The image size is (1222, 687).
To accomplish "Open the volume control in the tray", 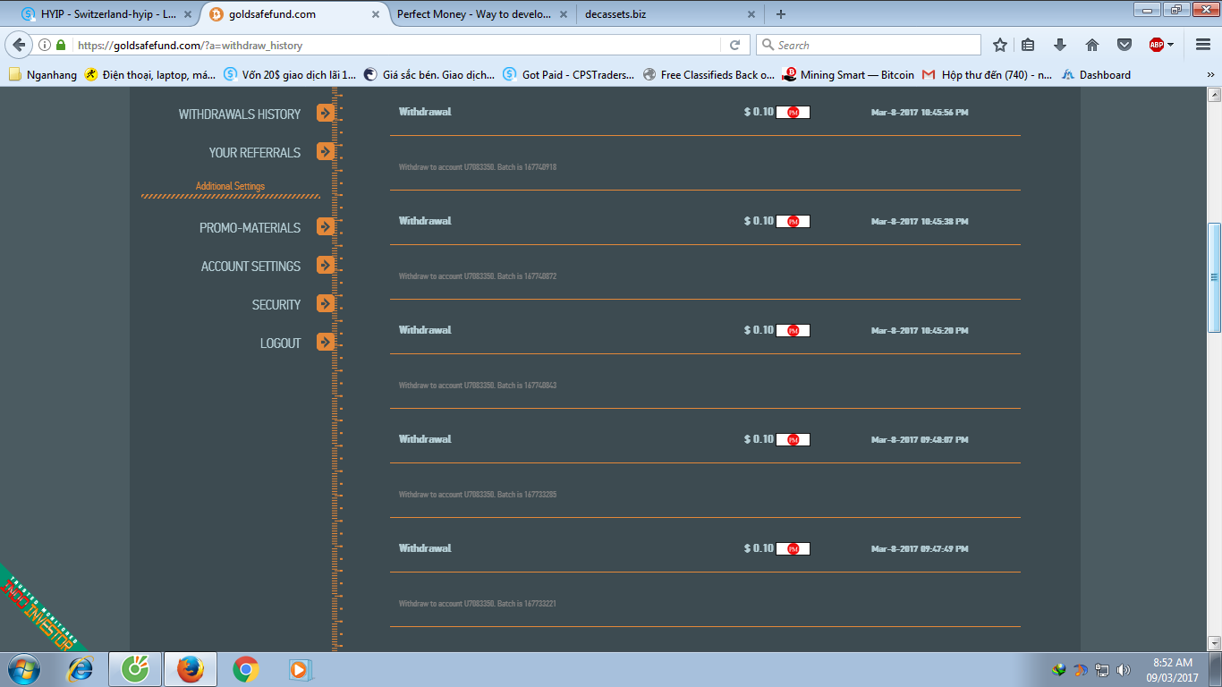I will [1124, 669].
